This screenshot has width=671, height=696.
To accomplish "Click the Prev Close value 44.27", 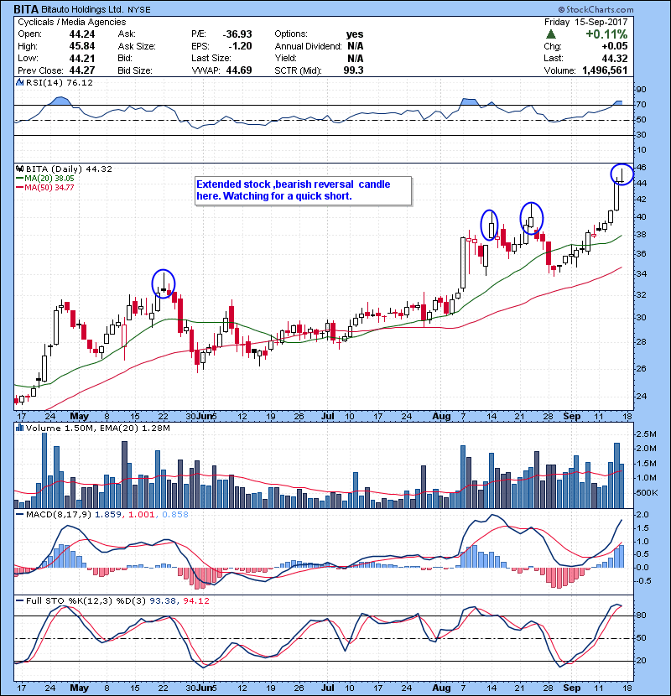I will [82, 70].
